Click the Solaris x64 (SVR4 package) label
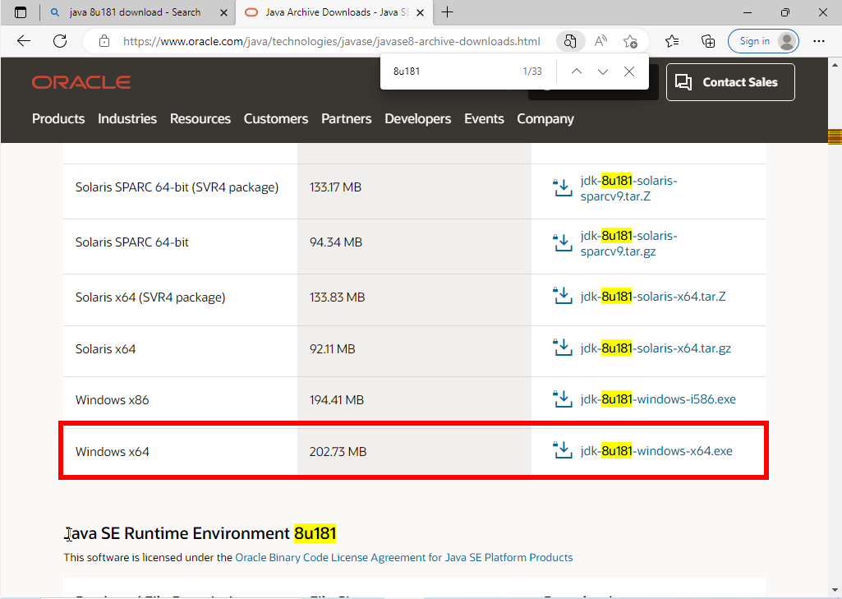The image size is (842, 599). [150, 297]
